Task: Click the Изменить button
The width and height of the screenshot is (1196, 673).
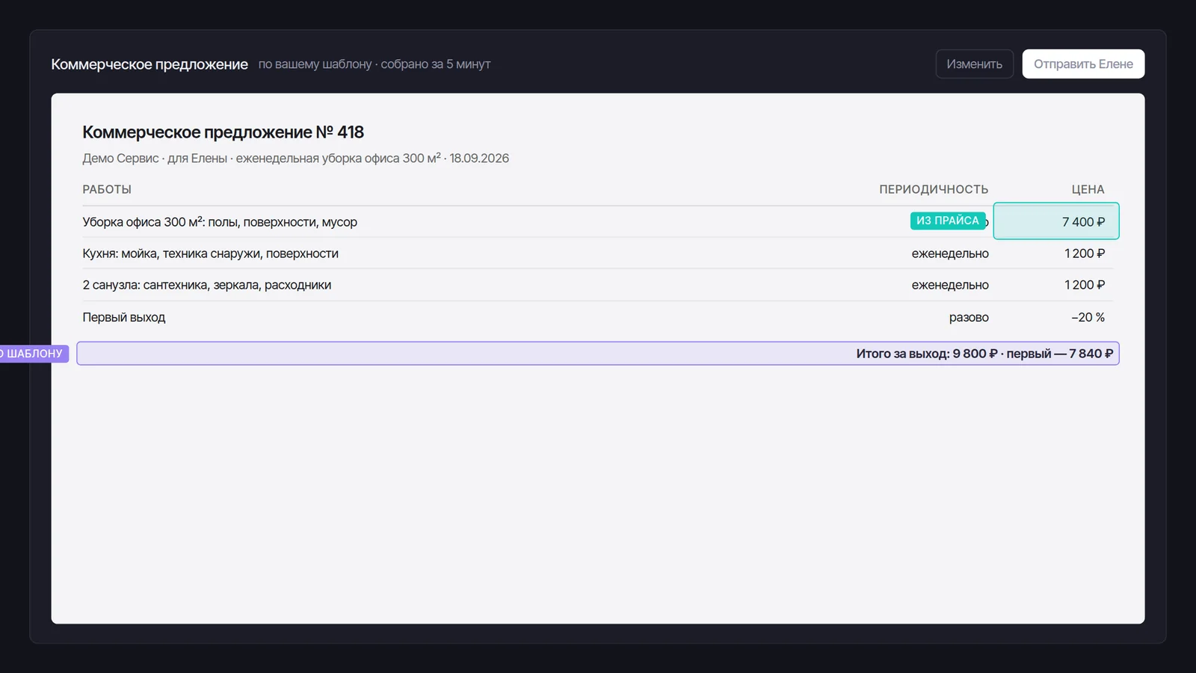Action: click(x=974, y=64)
